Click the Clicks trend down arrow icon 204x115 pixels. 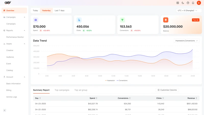pyautogui.click(x=84, y=30)
